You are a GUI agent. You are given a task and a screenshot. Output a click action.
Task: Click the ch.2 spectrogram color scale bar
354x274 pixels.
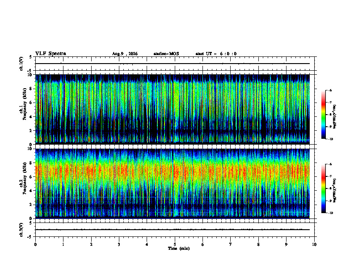(x=323, y=188)
